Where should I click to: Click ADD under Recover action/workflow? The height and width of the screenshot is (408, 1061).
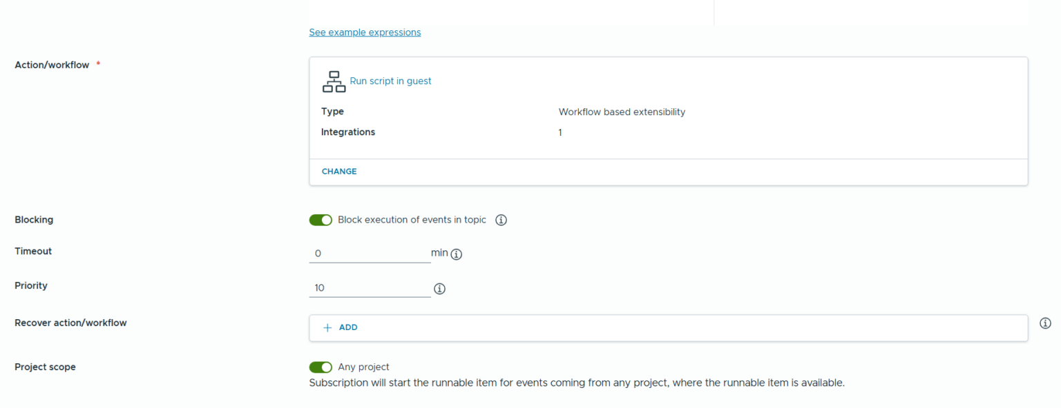click(340, 327)
